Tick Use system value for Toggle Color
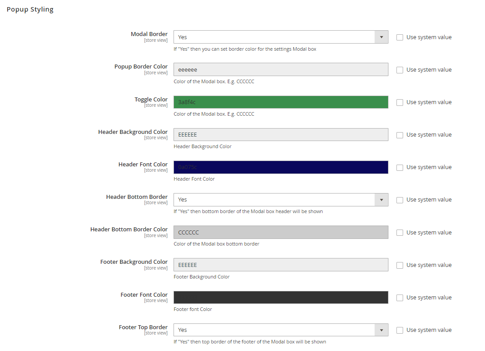 (400, 103)
